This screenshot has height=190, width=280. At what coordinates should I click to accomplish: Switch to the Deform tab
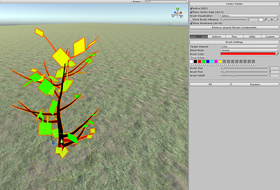216,36
